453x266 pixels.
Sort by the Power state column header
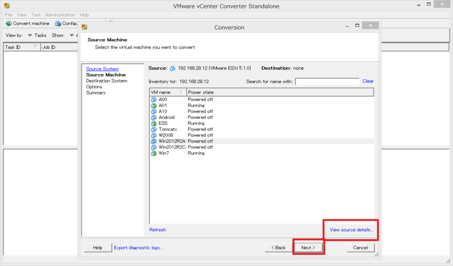point(280,92)
